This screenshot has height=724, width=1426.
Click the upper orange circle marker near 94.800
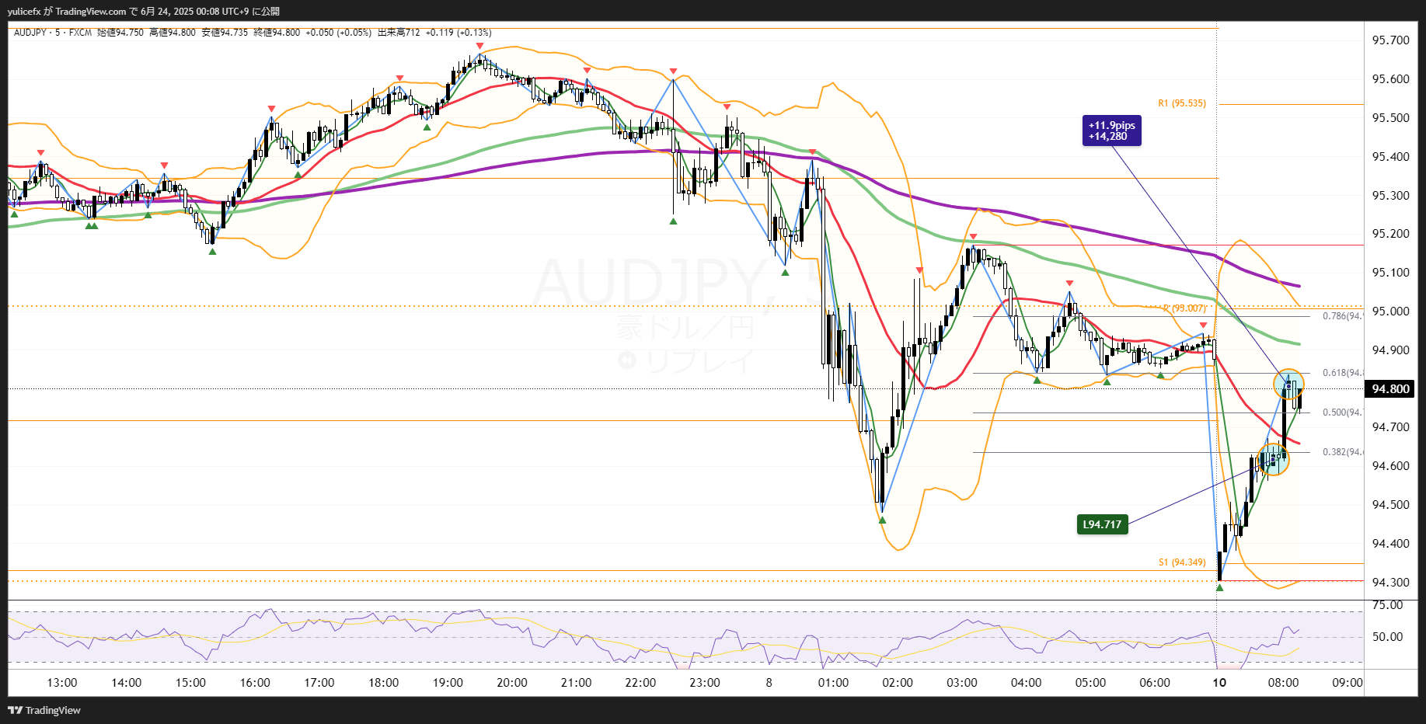click(1288, 385)
